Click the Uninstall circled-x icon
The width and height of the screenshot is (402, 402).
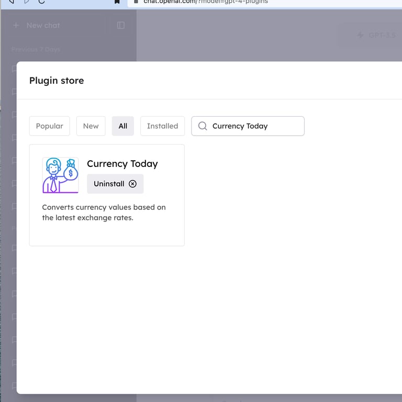coord(132,184)
